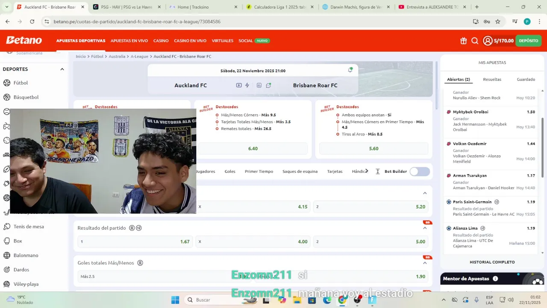Screen dimensions: 547x308
Task: Click the Betano logo
Action: pos(24,41)
